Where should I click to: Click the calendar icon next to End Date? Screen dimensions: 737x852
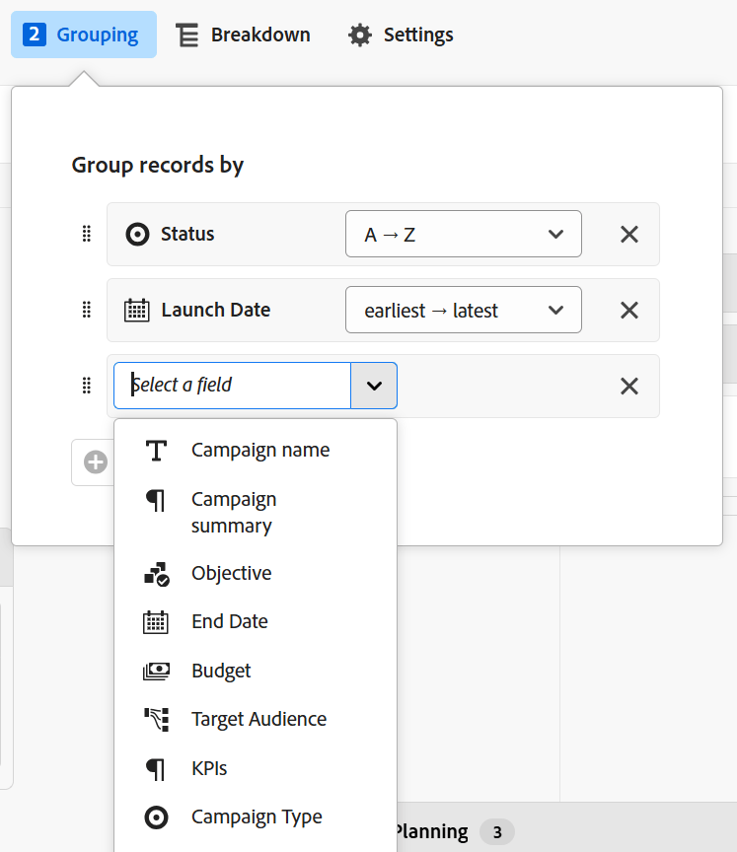(156, 621)
